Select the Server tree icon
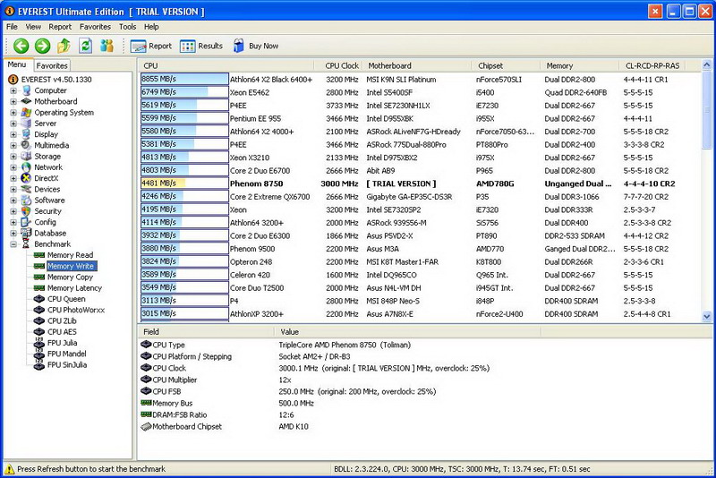 click(27, 124)
